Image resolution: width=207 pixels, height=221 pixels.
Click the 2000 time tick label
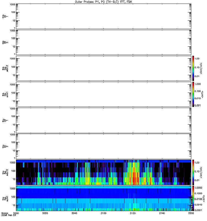click(16, 213)
